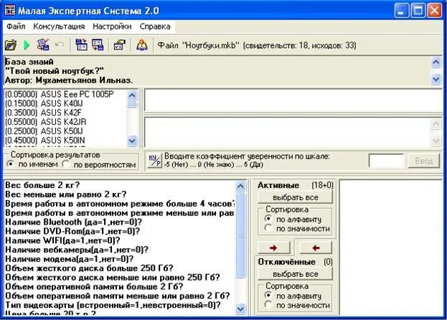Move evidence to disabled with right red arrow

point(273,248)
